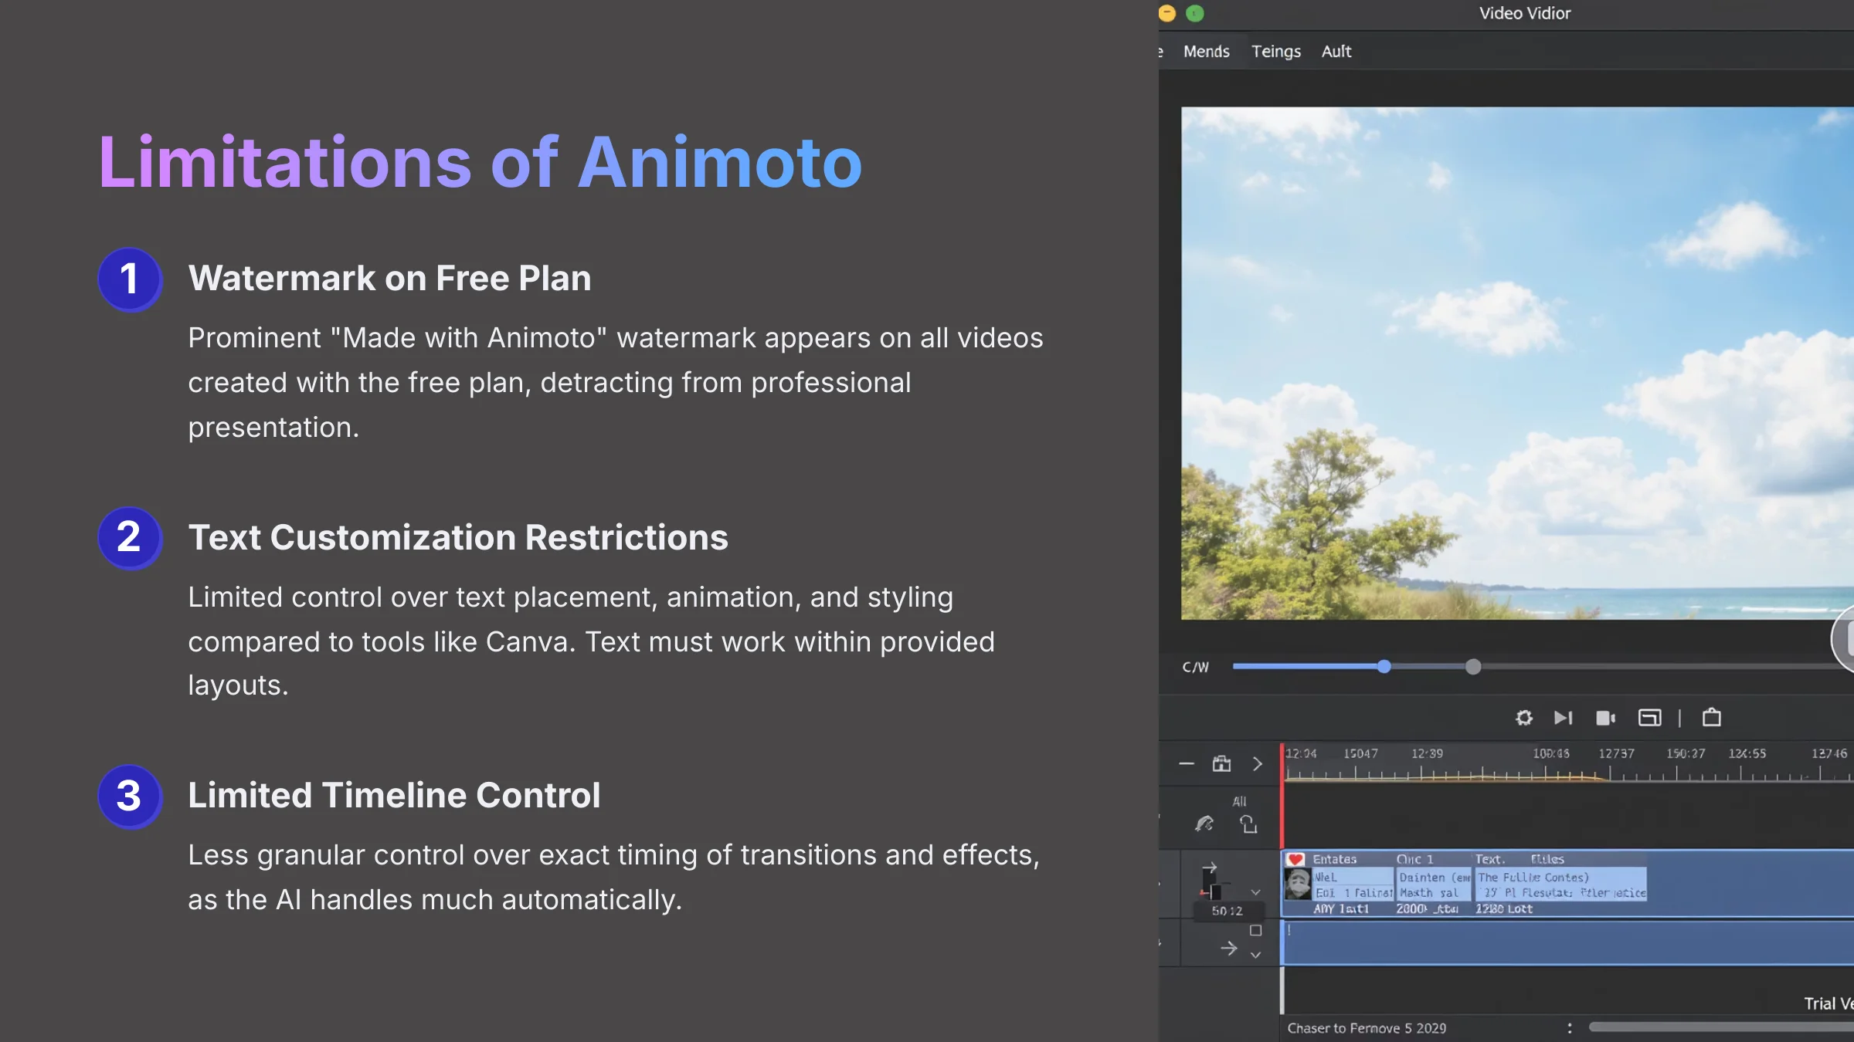Click the toolbox icon above the tracks
Viewport: 1854px width, 1042px height.
click(x=1221, y=763)
